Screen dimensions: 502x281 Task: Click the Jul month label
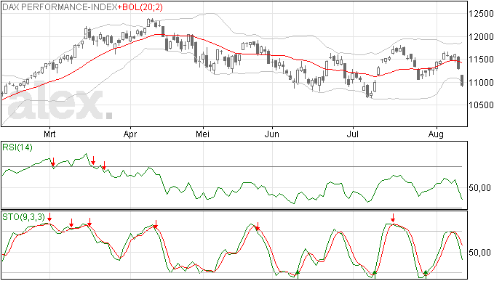coord(352,134)
